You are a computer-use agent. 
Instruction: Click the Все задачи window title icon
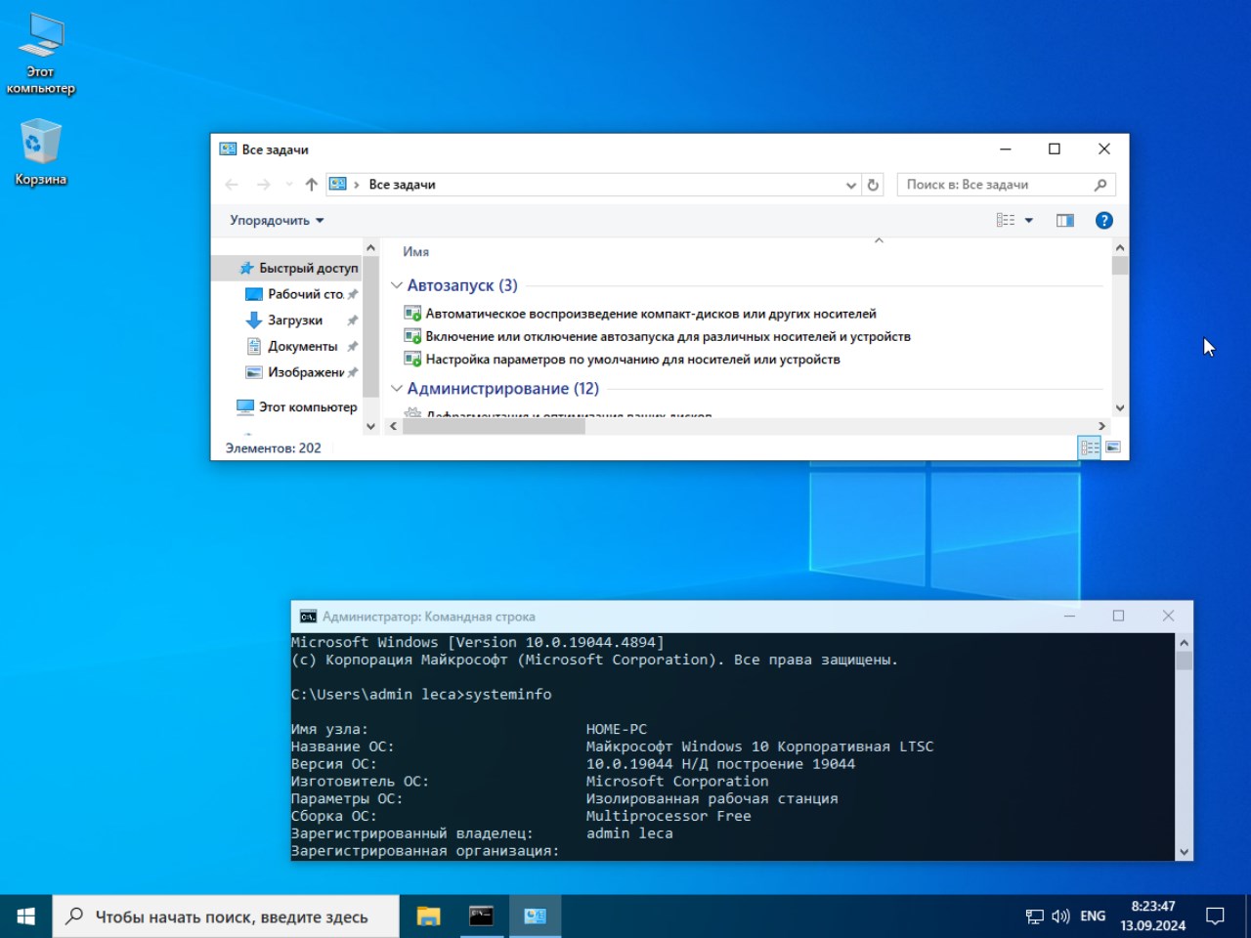pos(228,149)
